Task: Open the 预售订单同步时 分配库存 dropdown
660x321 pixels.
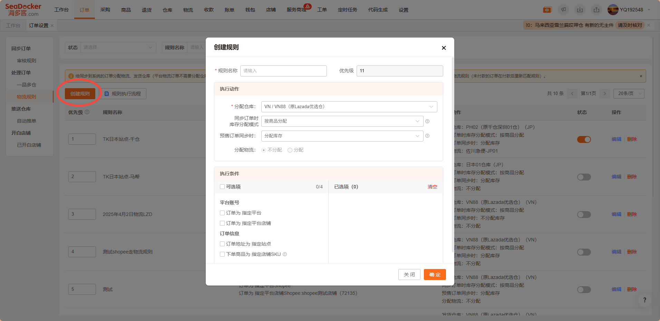Action: [342, 136]
